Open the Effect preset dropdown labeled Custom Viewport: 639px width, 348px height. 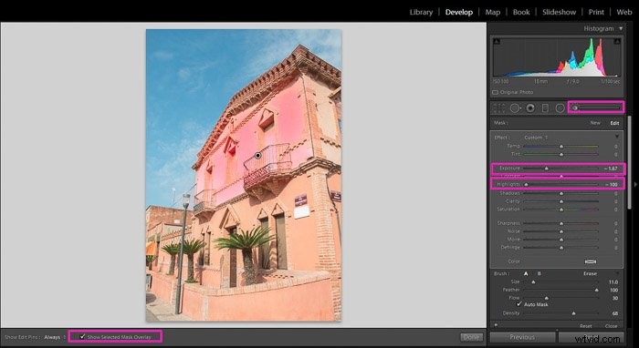point(536,138)
